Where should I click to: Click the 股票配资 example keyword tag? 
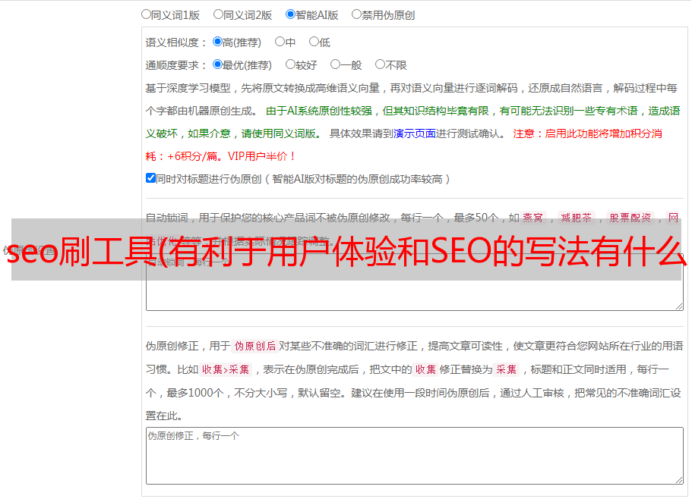coord(630,218)
